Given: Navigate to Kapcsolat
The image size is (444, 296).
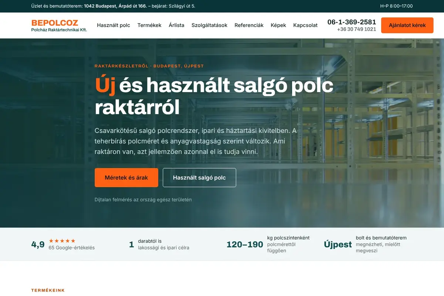Looking at the screenshot, I should tap(305, 25).
